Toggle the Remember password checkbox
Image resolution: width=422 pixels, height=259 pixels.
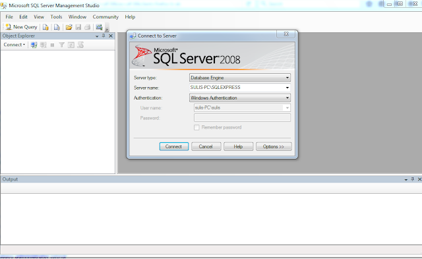click(x=196, y=127)
